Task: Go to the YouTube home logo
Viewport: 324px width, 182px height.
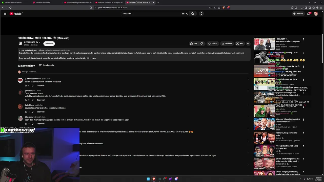Action: [x=16, y=14]
